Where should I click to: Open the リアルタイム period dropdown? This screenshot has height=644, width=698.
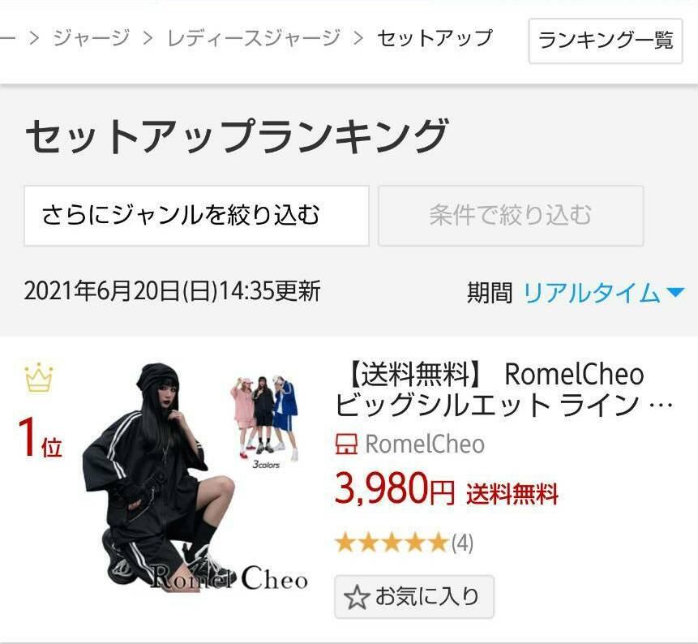click(x=603, y=293)
